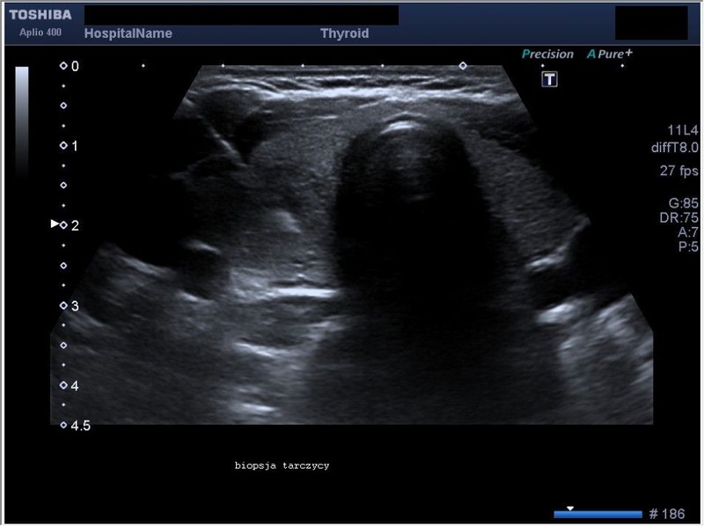
Task: Click the Precision imaging label
Action: click(x=547, y=55)
